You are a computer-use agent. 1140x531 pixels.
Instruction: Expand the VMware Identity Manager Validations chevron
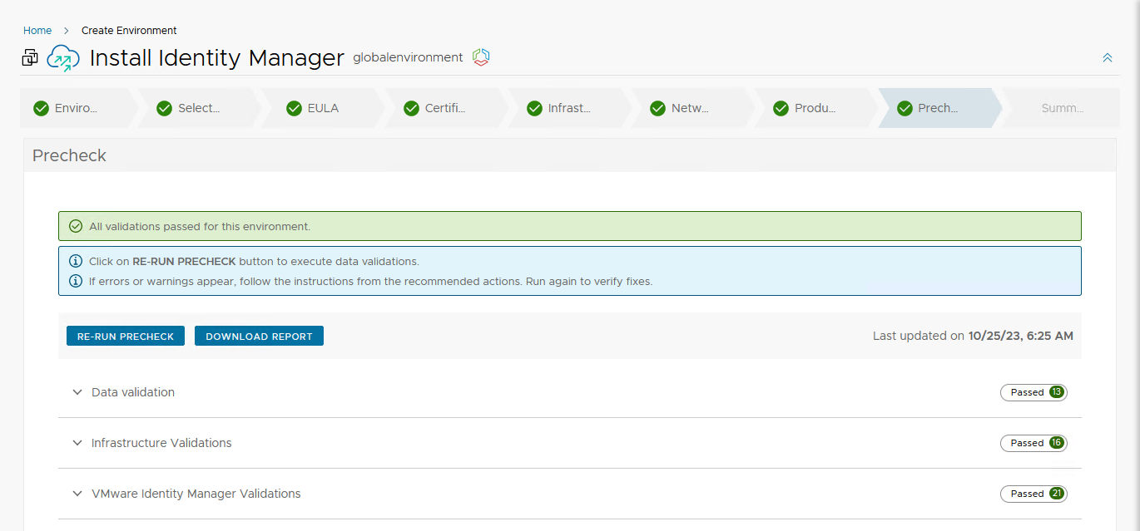[x=77, y=494]
